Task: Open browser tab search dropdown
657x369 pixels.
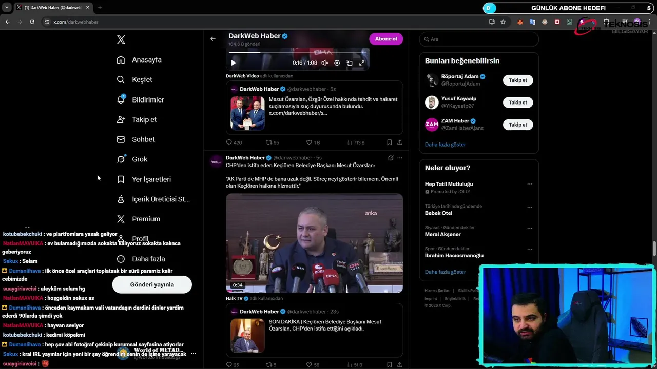Action: 7,7
